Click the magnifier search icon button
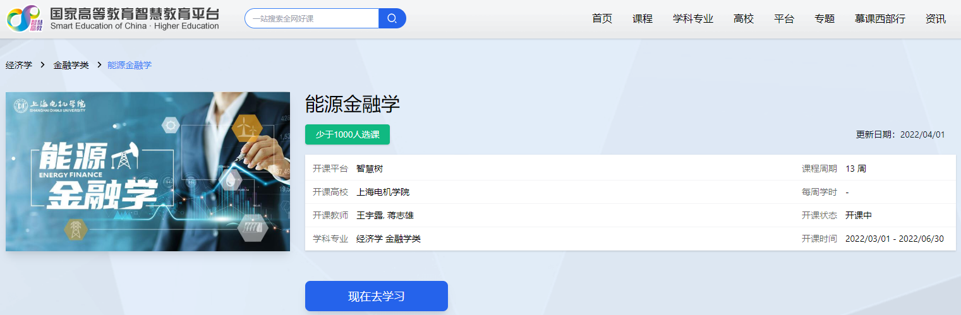 click(x=392, y=18)
